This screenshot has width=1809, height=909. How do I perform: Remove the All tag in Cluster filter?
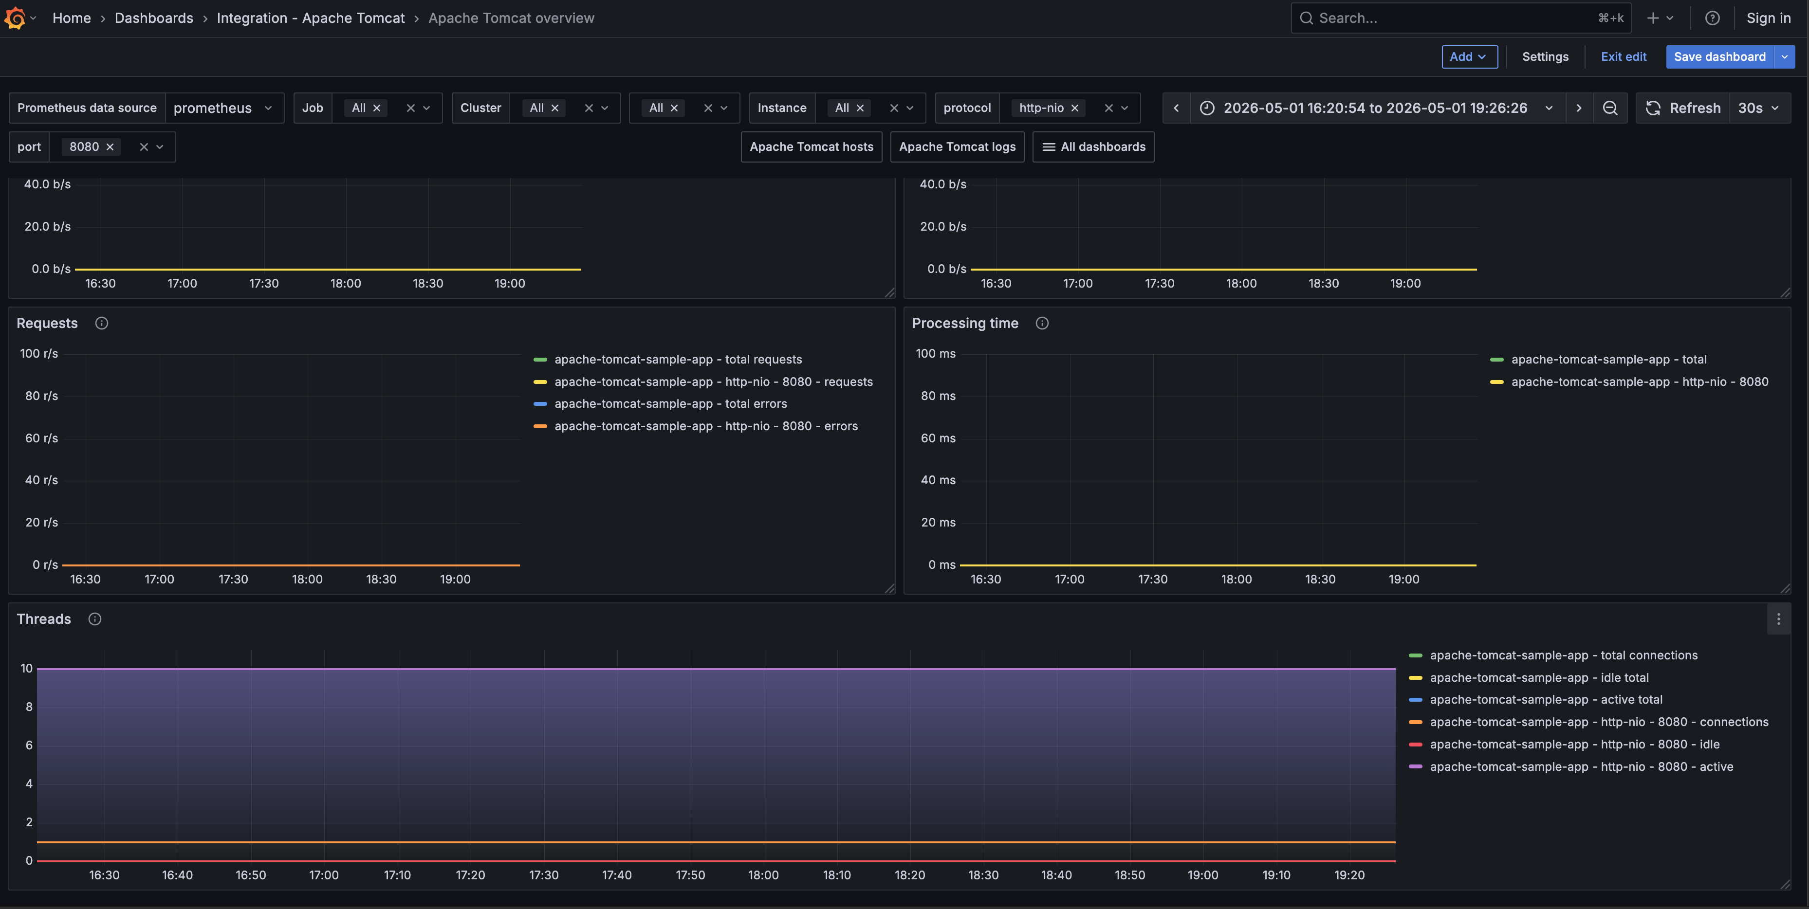[555, 108]
